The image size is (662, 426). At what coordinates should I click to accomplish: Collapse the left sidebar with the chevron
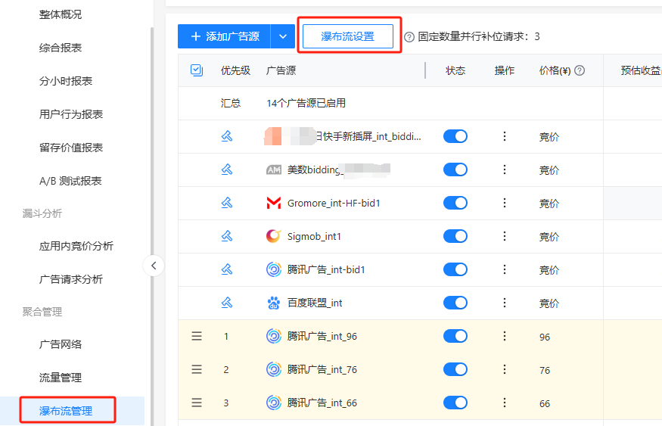pyautogui.click(x=154, y=266)
